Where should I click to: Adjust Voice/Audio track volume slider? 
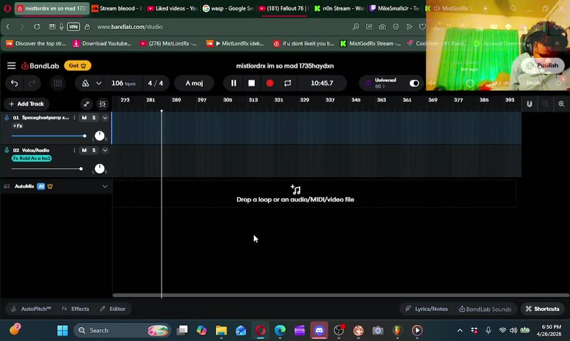pos(46,169)
